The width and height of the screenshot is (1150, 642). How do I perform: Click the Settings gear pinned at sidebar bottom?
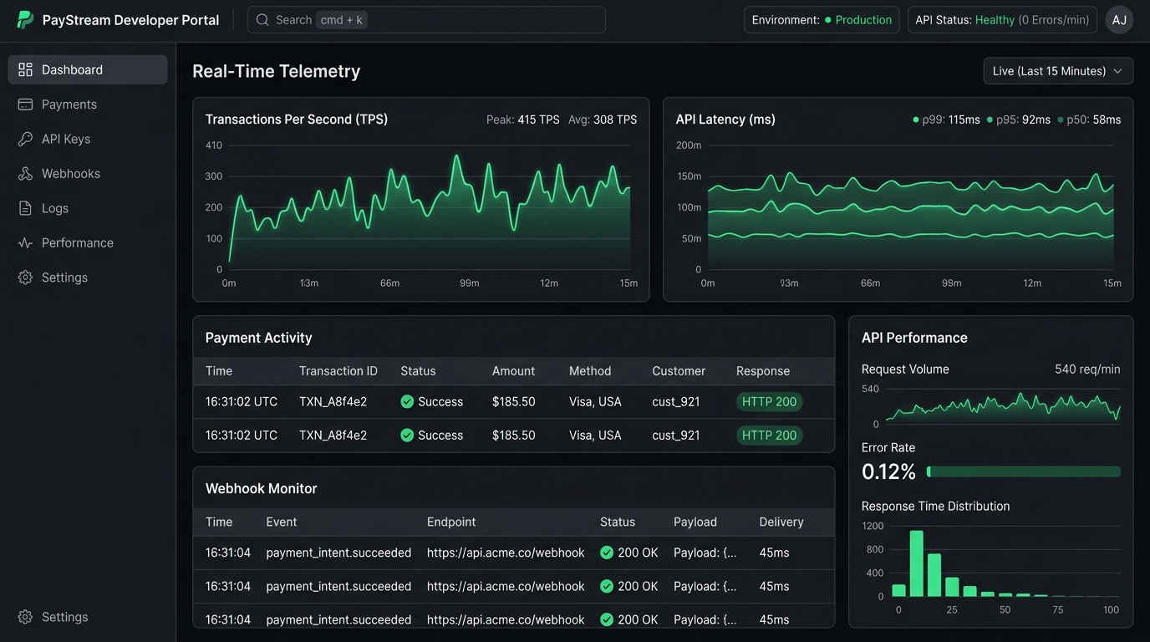click(25, 617)
